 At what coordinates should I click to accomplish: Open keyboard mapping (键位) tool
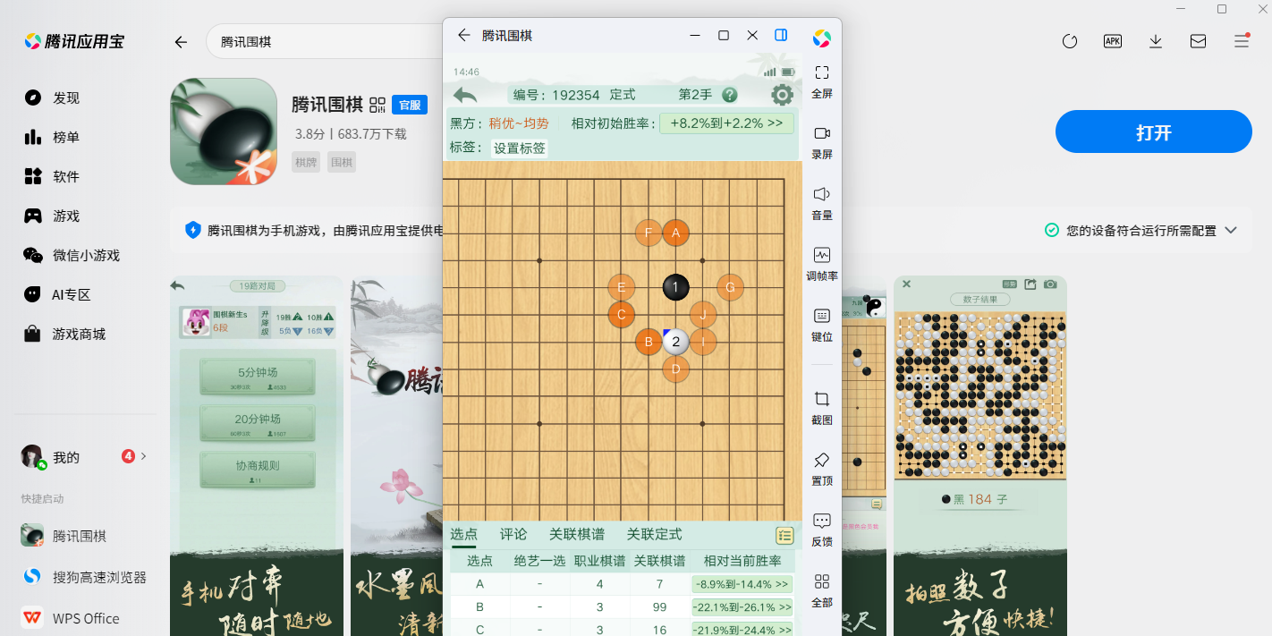pos(821,325)
